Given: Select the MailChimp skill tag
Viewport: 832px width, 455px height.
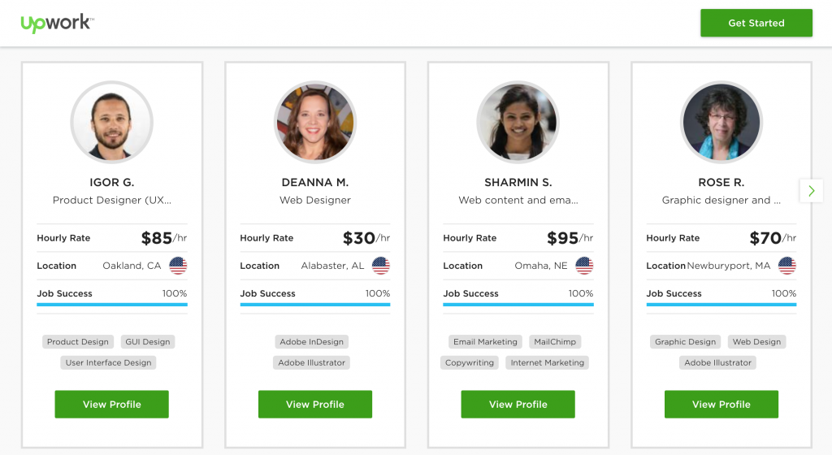Looking at the screenshot, I should pyautogui.click(x=555, y=342).
